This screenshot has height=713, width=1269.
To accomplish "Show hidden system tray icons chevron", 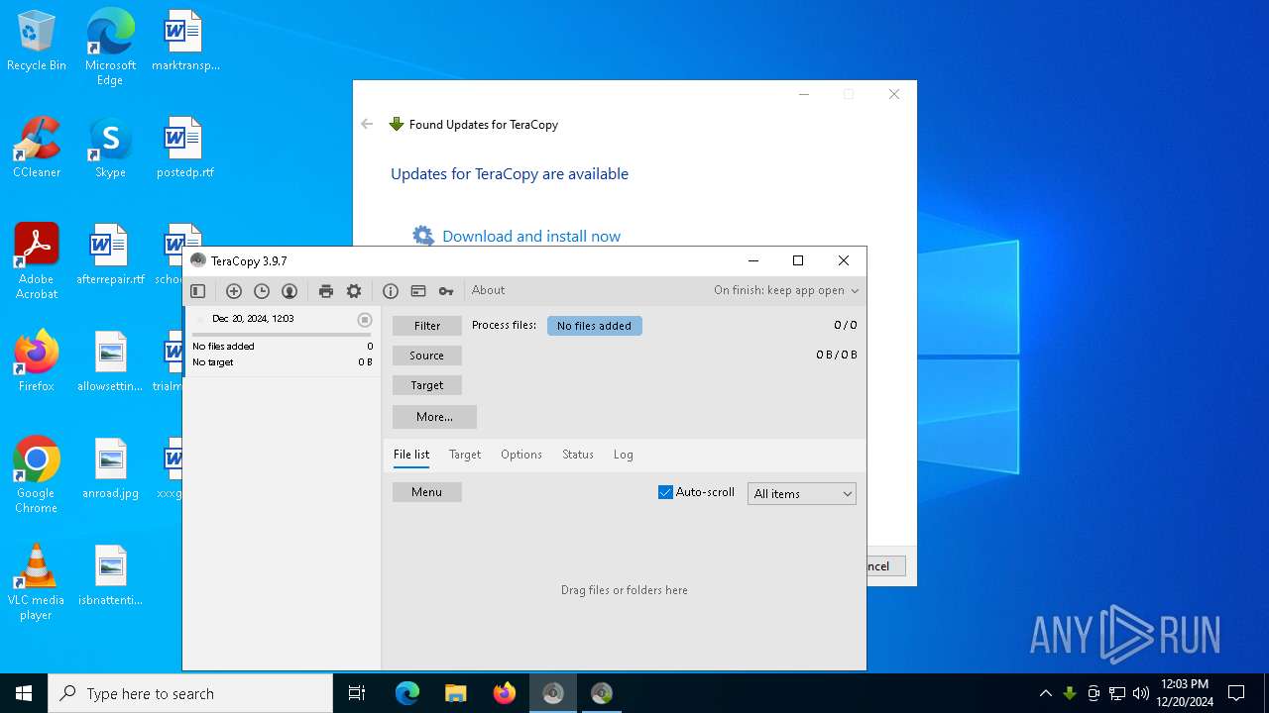I will click(x=1045, y=693).
